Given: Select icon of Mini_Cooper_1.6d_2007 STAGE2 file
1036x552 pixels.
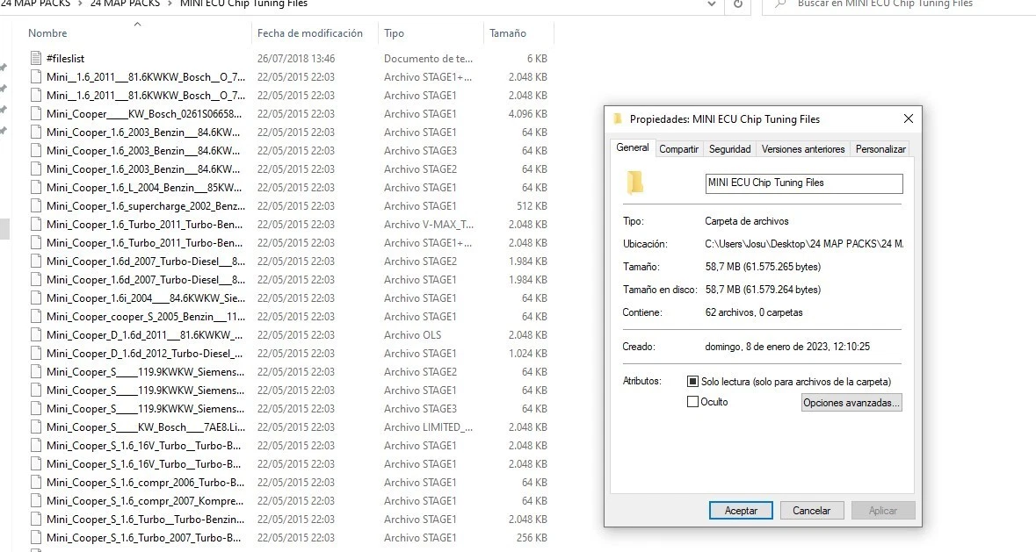Looking at the screenshot, I should point(36,262).
